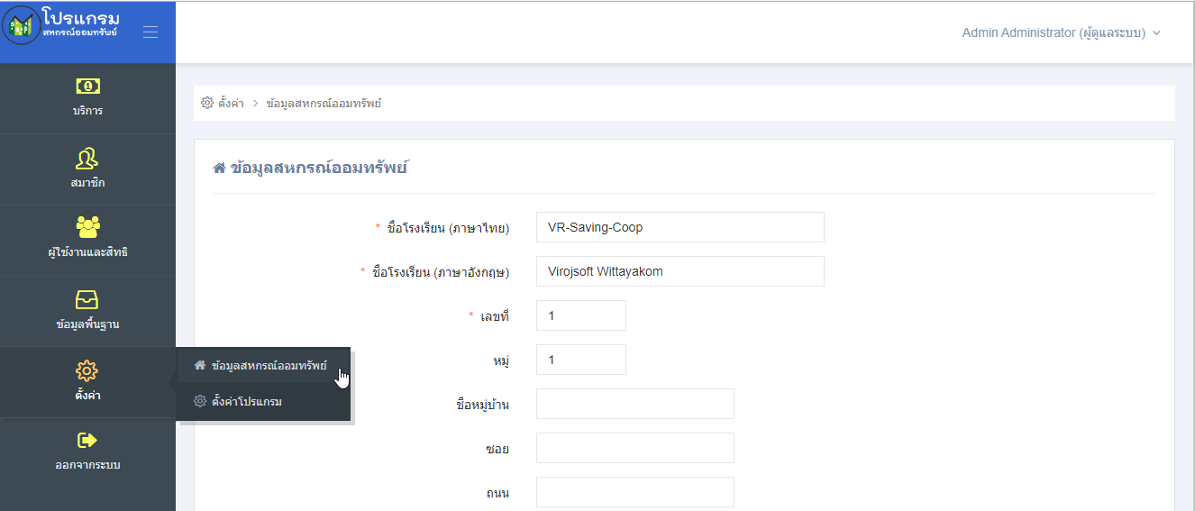Click the ตั้งค่า breadcrumb link
Image resolution: width=1195 pixels, height=511 pixels.
pyautogui.click(x=231, y=104)
